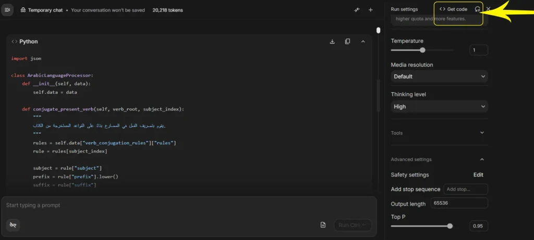
Task: Toggle the sidebar menu icon
Action: click(7, 10)
